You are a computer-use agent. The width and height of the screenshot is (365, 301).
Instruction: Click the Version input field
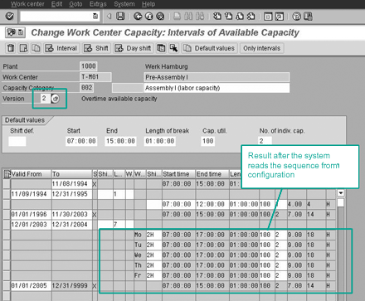pos(45,99)
